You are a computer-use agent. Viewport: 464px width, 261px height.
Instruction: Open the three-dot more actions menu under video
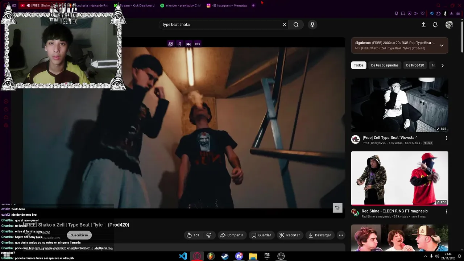pos(341,235)
